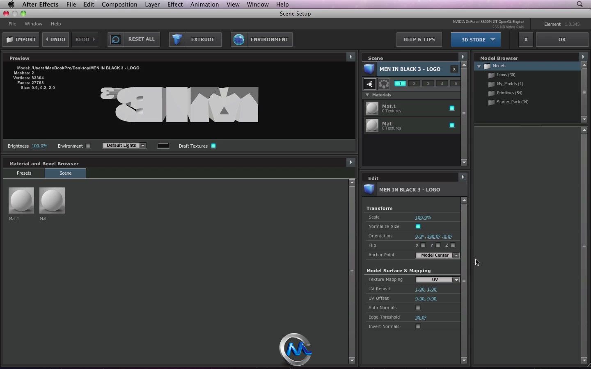Click the background color swatch in Preview
The height and width of the screenshot is (369, 591).
[x=163, y=146]
